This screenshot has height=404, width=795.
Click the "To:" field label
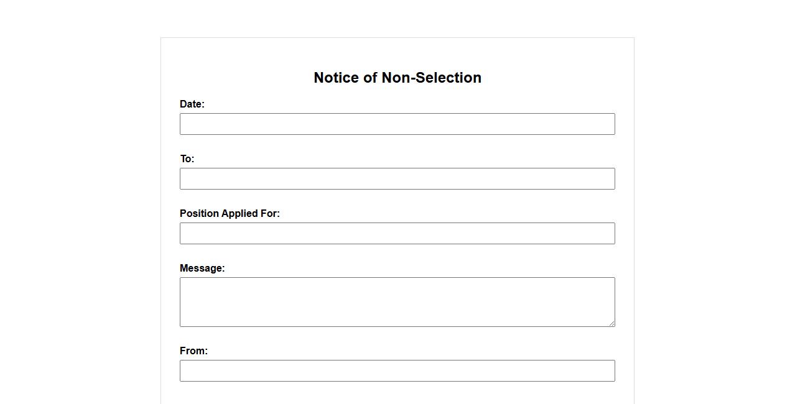[x=187, y=158]
